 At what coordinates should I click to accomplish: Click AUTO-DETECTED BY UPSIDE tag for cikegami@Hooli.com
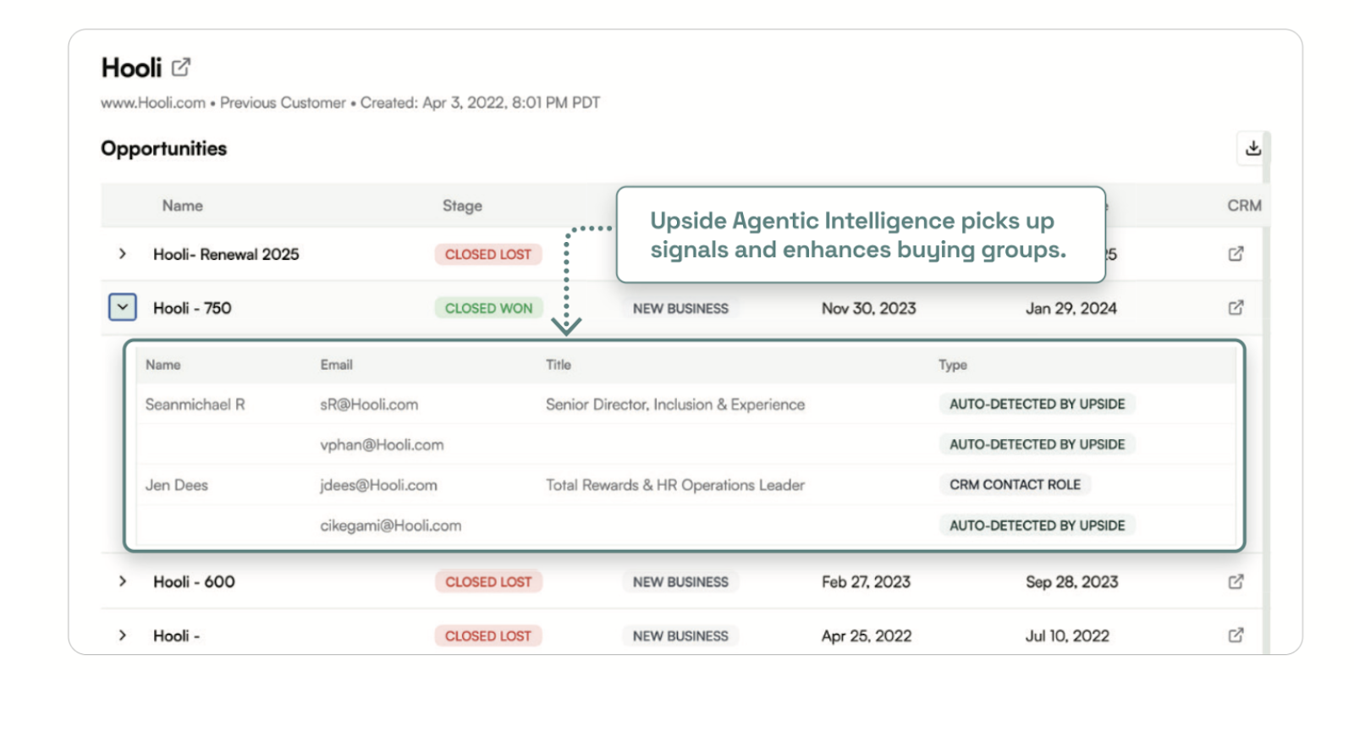click(1037, 526)
